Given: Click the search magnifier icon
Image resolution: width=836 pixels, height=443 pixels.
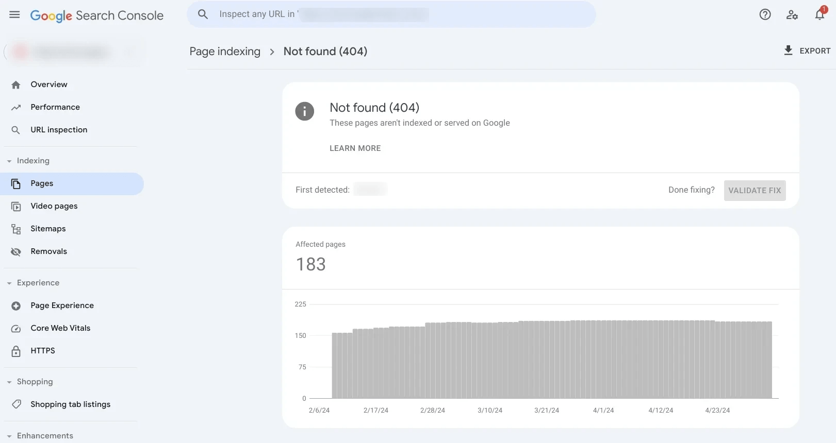Looking at the screenshot, I should coord(203,14).
